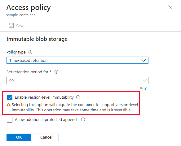Click the green validation checkmark in retention field
This screenshot has height=146, width=181.
click(x=145, y=80)
